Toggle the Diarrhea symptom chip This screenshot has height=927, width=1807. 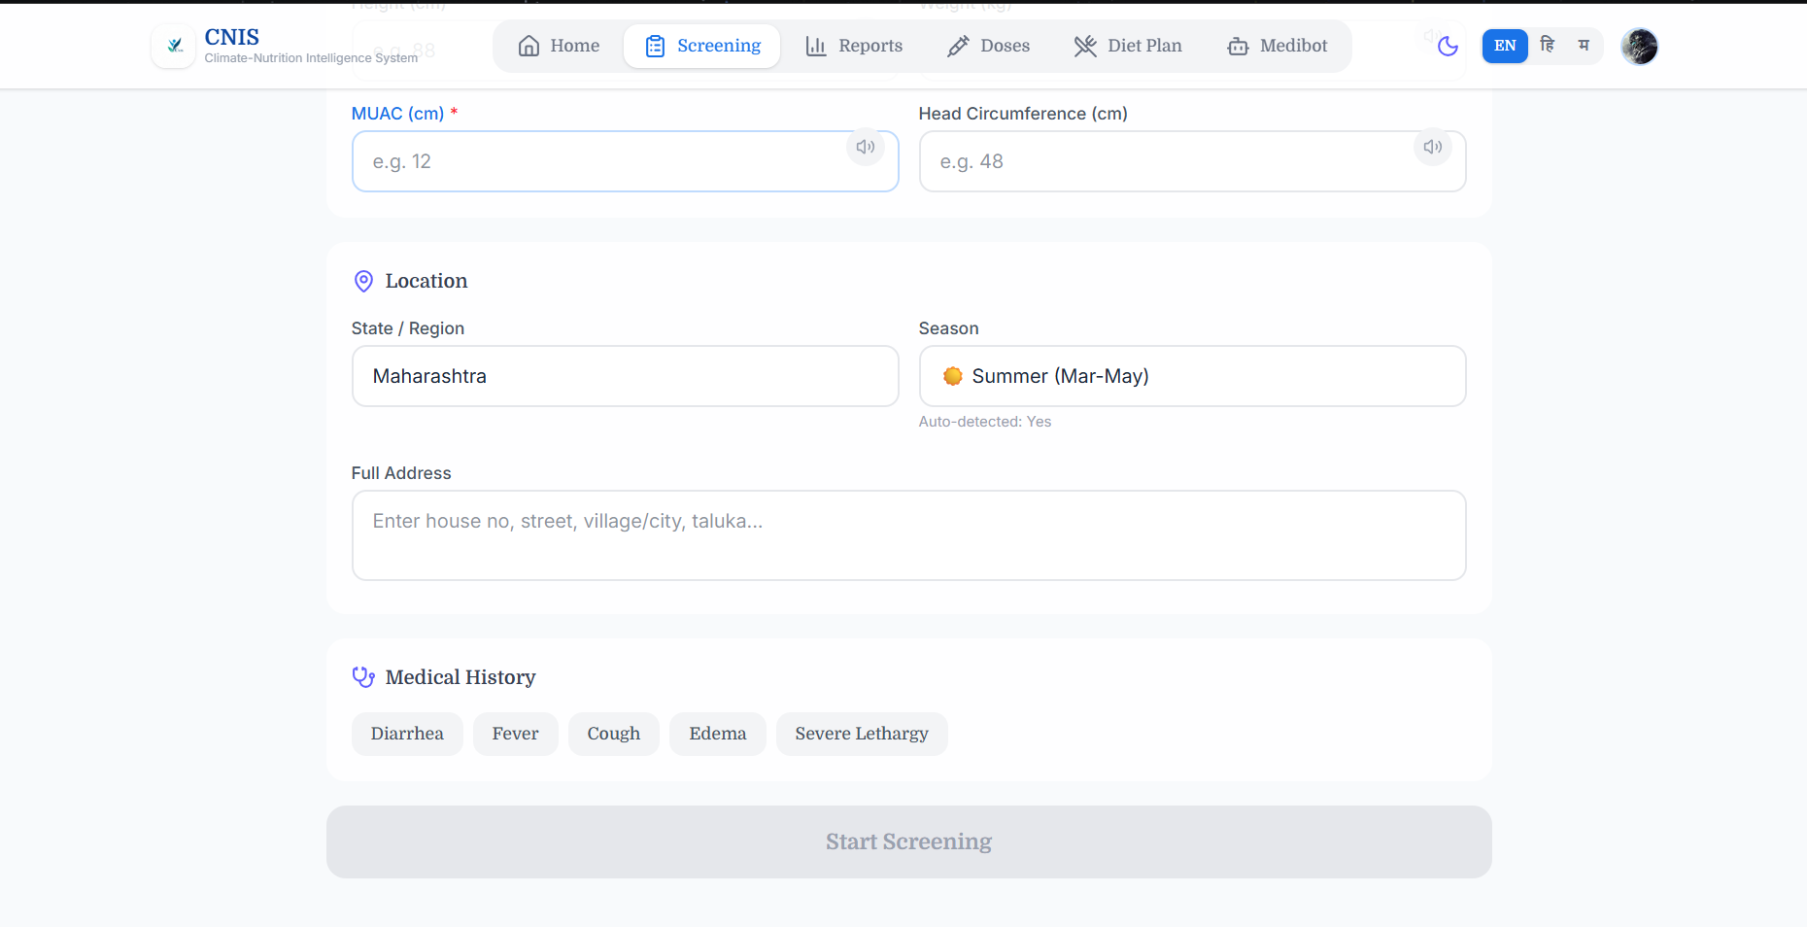pyautogui.click(x=407, y=734)
